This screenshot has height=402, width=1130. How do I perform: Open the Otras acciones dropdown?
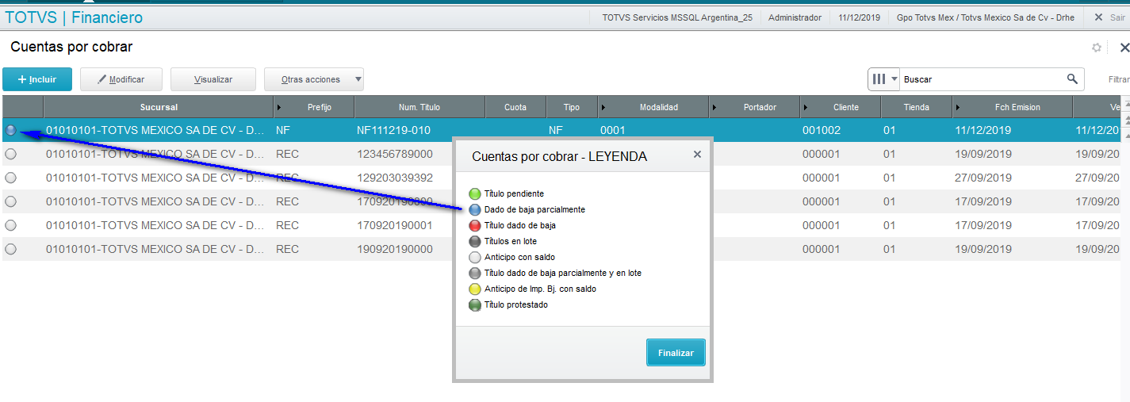tap(314, 79)
